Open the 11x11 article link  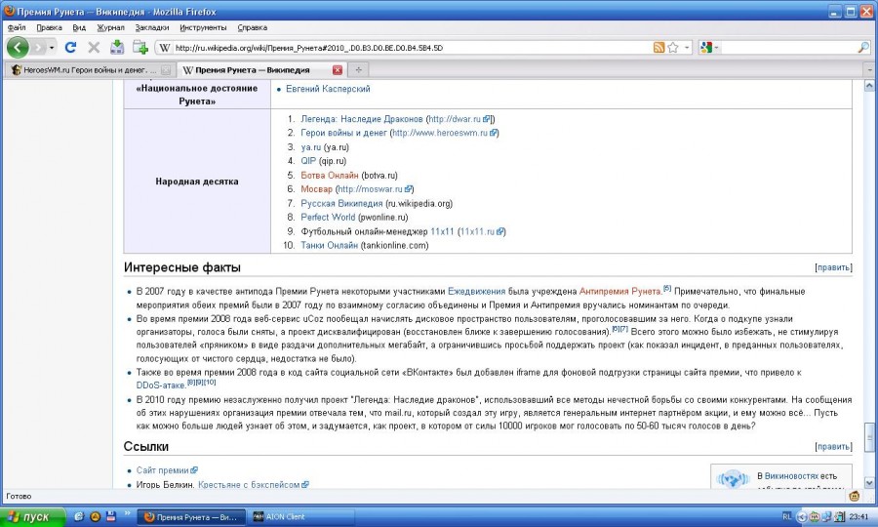[x=442, y=231]
